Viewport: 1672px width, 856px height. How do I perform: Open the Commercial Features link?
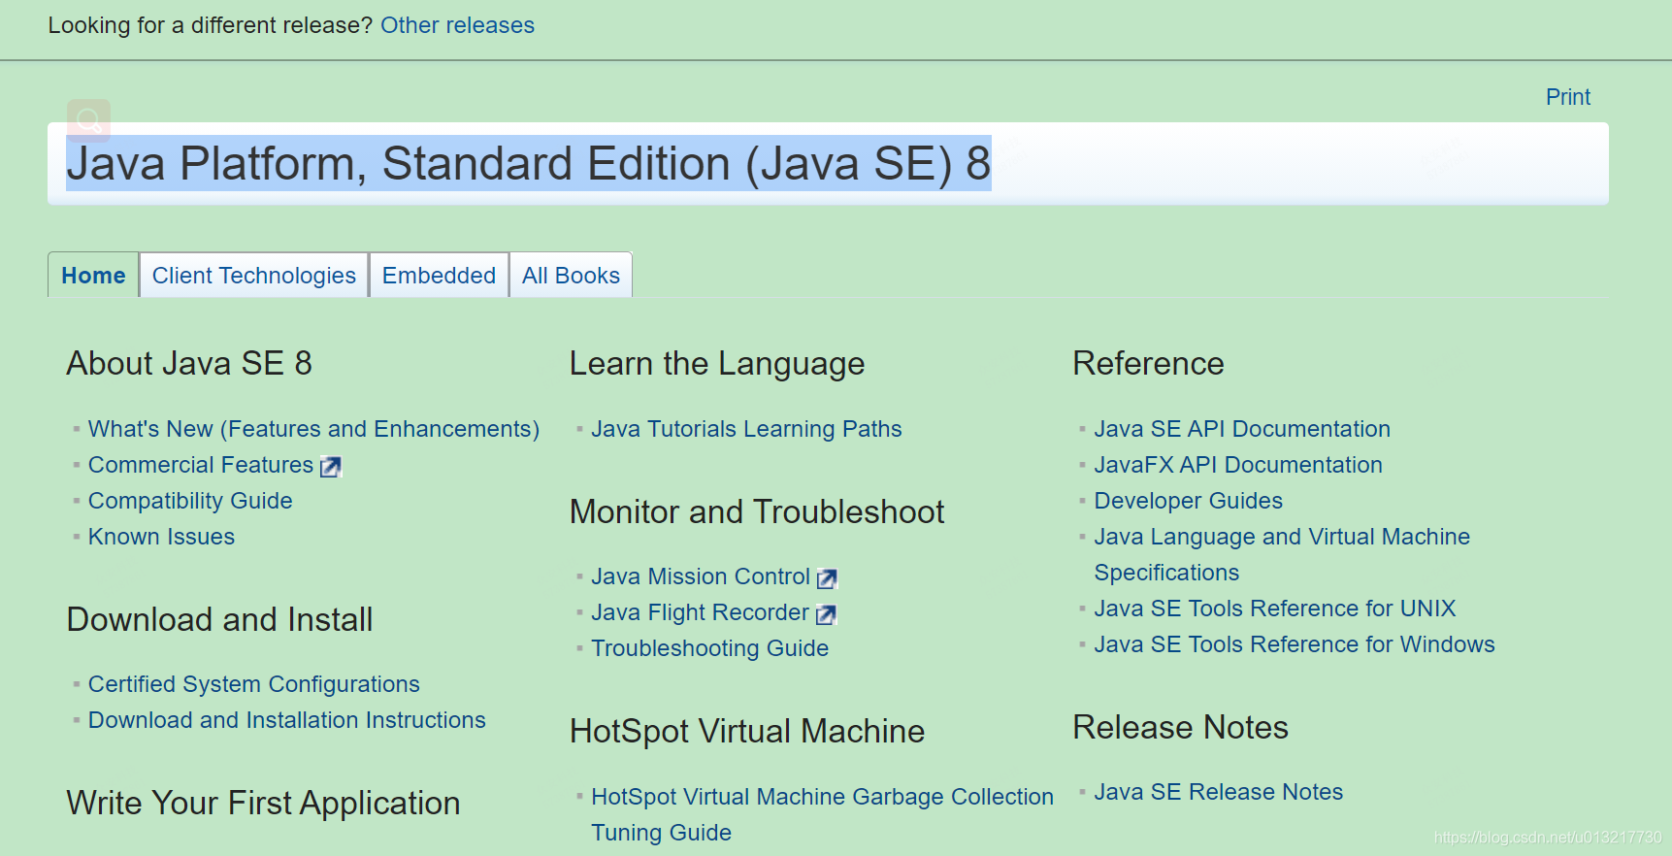(x=201, y=465)
